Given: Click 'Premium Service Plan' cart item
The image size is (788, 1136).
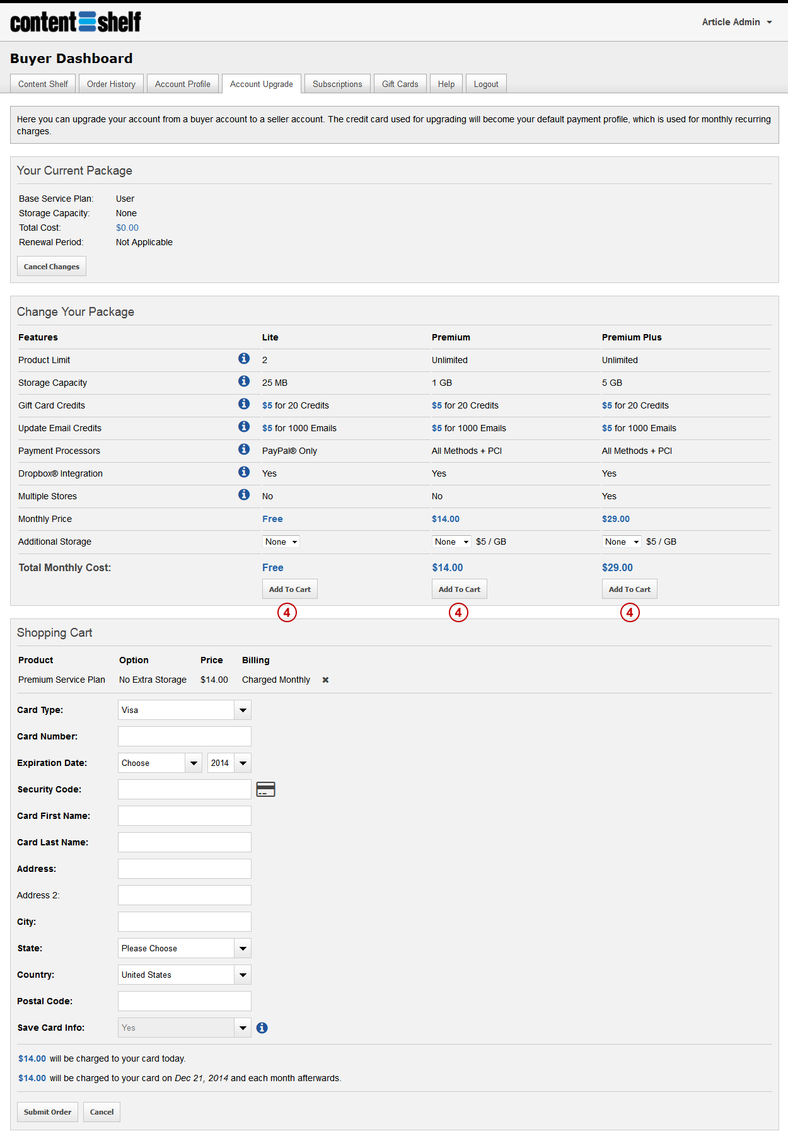Looking at the screenshot, I should 62,680.
